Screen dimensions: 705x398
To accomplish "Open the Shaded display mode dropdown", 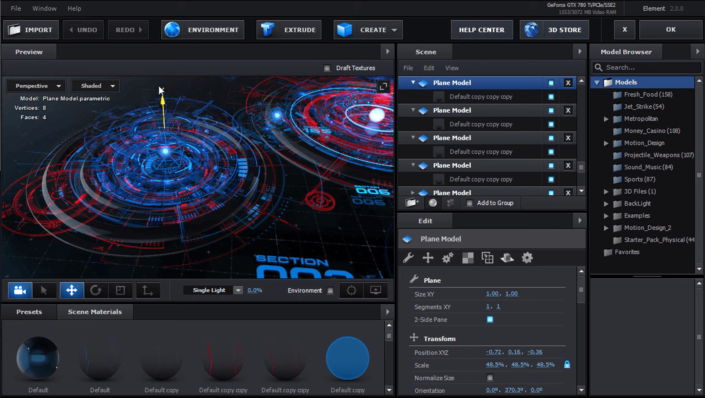I will 96,86.
